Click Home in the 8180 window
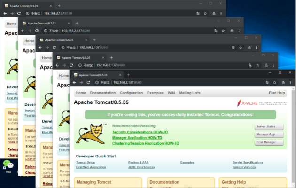Viewport: 296px width, 188px height. pos(11,23)
